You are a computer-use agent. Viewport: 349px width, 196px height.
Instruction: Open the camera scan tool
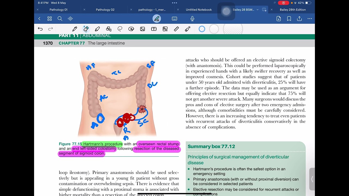tap(165, 29)
